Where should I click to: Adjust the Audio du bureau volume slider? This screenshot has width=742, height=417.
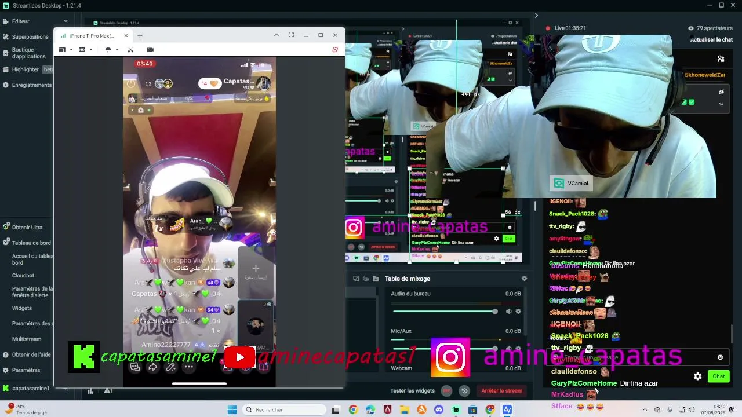445,312
